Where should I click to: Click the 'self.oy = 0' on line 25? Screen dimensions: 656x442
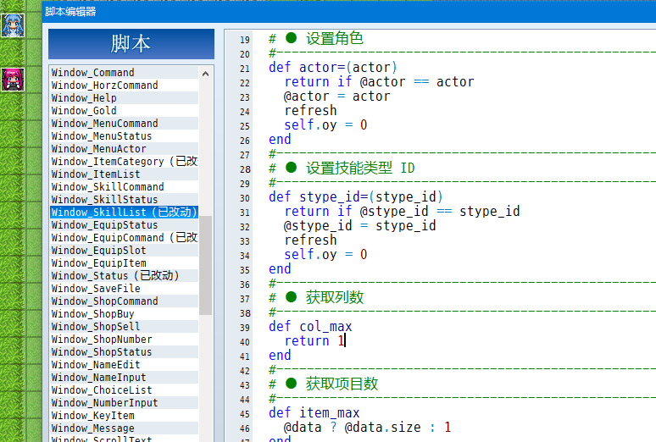(x=325, y=125)
